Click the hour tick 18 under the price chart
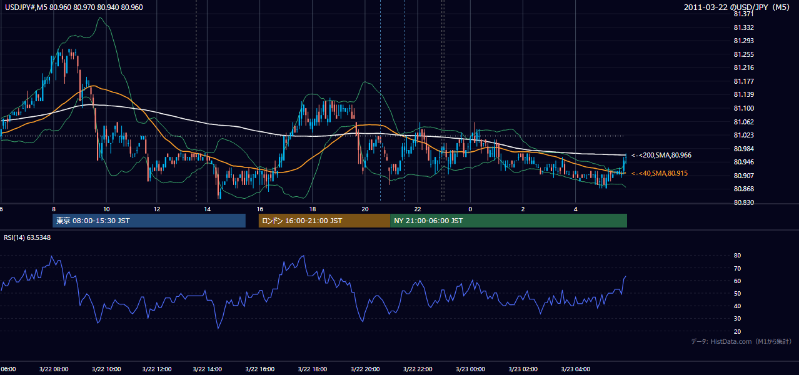 click(312, 209)
